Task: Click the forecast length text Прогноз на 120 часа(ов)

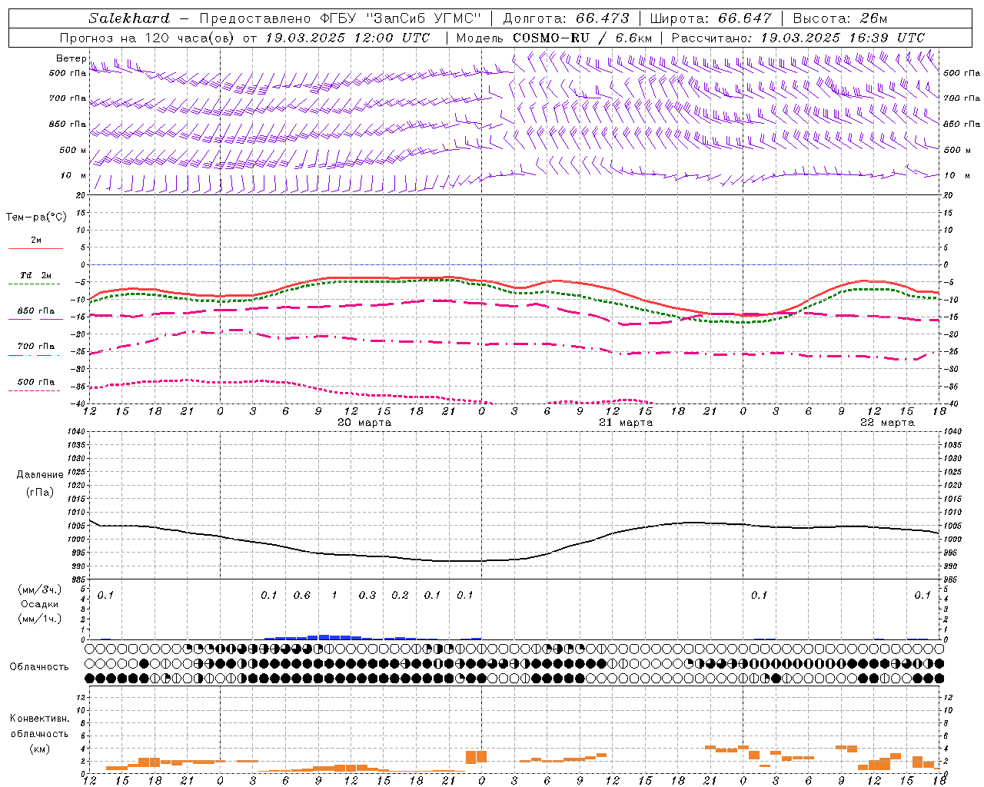Action: [x=148, y=38]
